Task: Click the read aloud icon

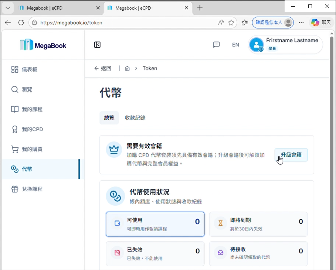Action: point(221,23)
